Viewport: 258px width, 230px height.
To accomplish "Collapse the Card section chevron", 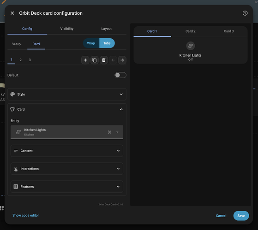I will (x=121, y=109).
